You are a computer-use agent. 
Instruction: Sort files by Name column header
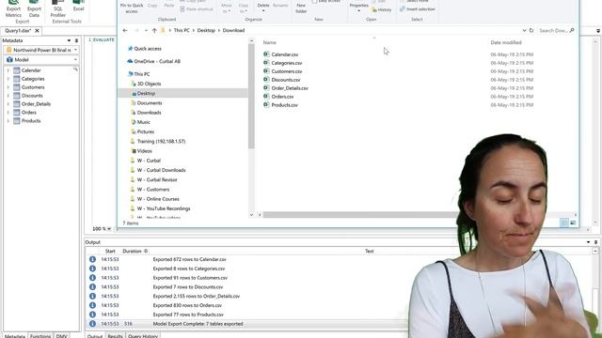click(x=270, y=42)
